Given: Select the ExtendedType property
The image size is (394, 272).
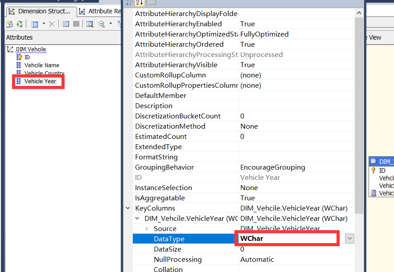Looking at the screenshot, I should coord(158,147).
